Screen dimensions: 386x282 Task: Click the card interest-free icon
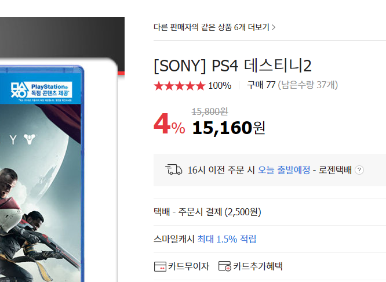[160, 266]
